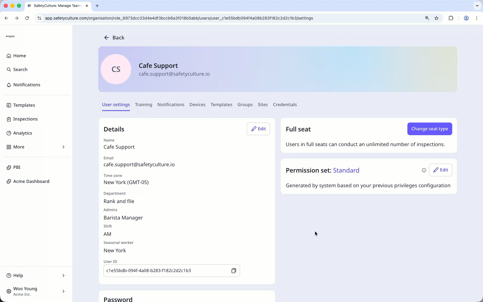Open browser extensions puzzle icon
This screenshot has height=302, width=483.
click(451, 18)
